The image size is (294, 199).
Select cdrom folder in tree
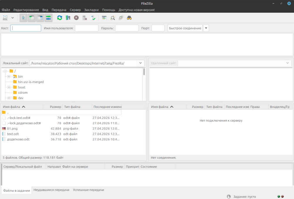[x=23, y=93]
